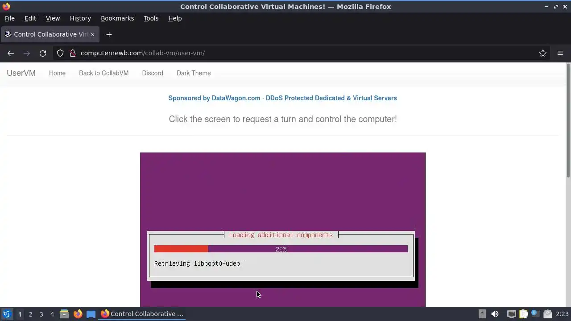Open the wired network tray icon
Screen dimensions: 571x321
click(511, 314)
